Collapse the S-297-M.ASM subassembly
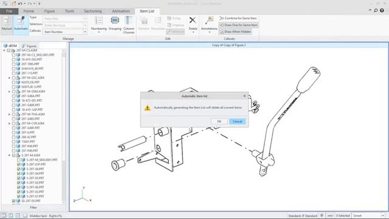Image resolution: width=389 pixels, height=219 pixels. point(10,155)
